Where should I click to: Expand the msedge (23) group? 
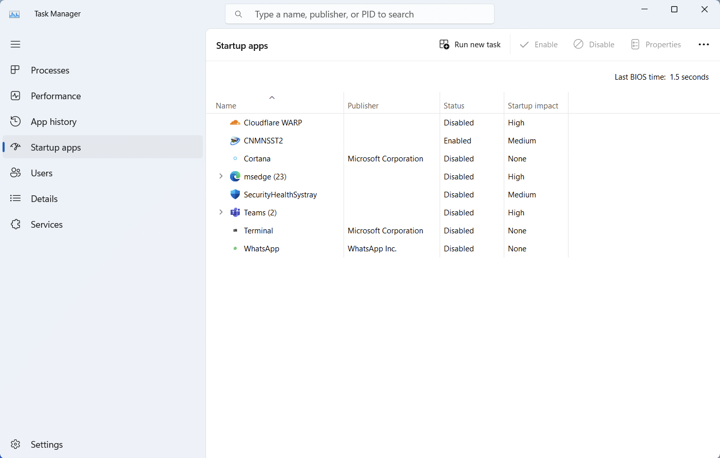coord(221,176)
